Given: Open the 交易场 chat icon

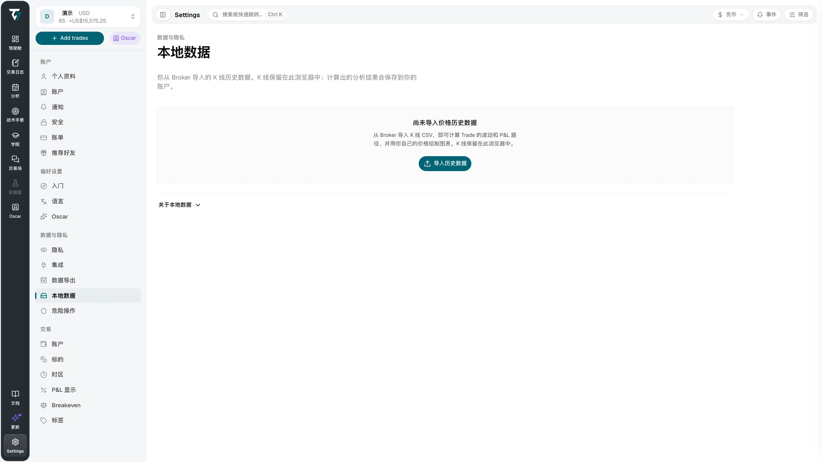Looking at the screenshot, I should (15, 163).
